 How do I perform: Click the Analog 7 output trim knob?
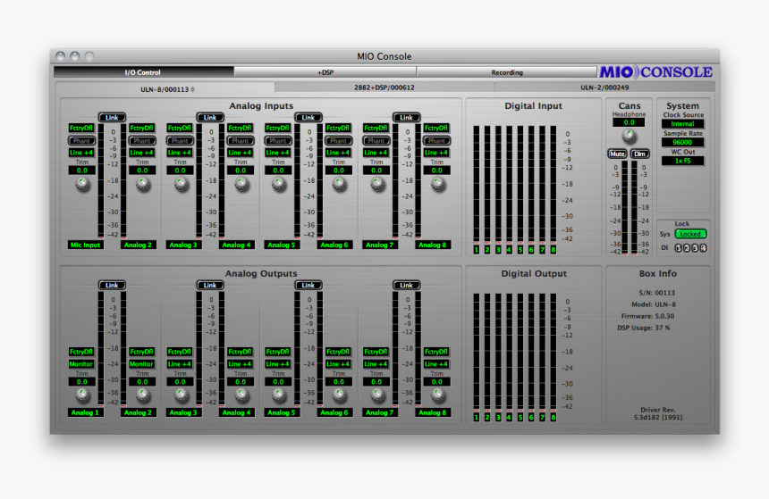[x=377, y=395]
